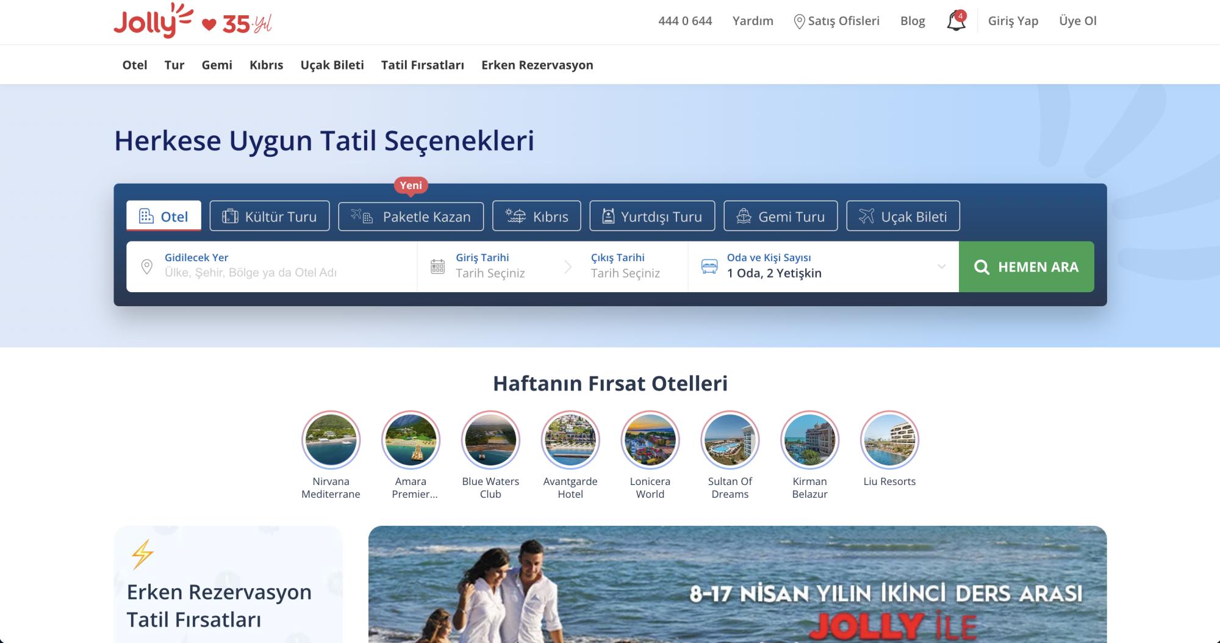This screenshot has width=1220, height=643.
Task: Open the Tatil Fırsatları menu
Action: coord(423,65)
